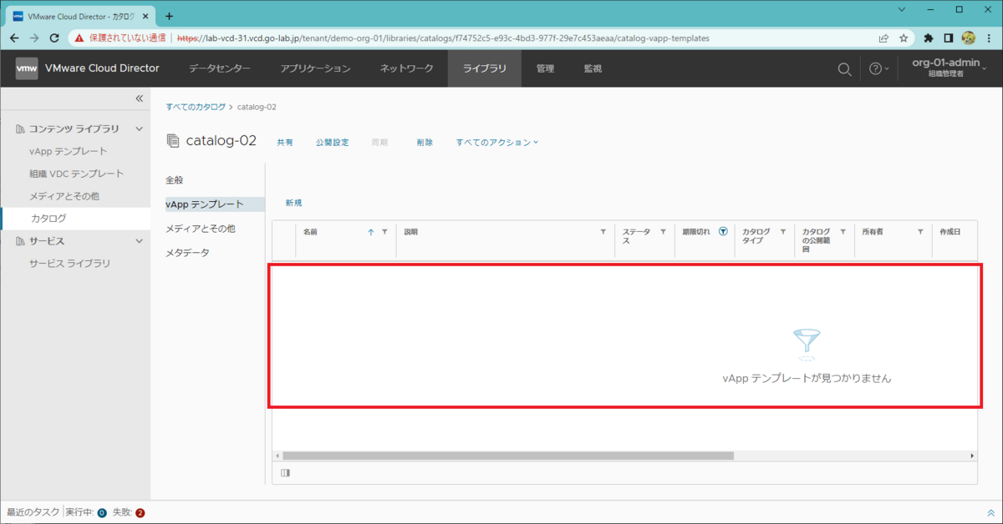1003x524 pixels.
Task: Open the tab search chevron in title bar
Action: (902, 9)
